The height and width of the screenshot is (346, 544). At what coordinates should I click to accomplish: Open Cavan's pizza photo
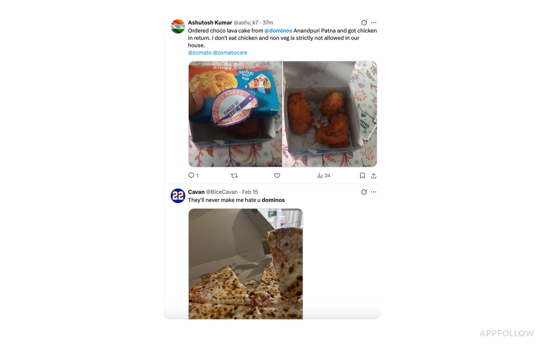coord(246,264)
